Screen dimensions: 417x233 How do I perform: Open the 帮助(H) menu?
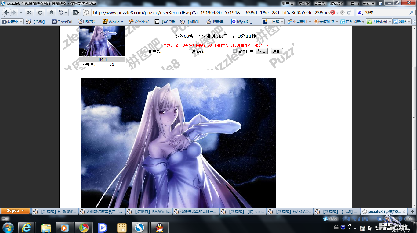pyautogui.click(x=369, y=3)
